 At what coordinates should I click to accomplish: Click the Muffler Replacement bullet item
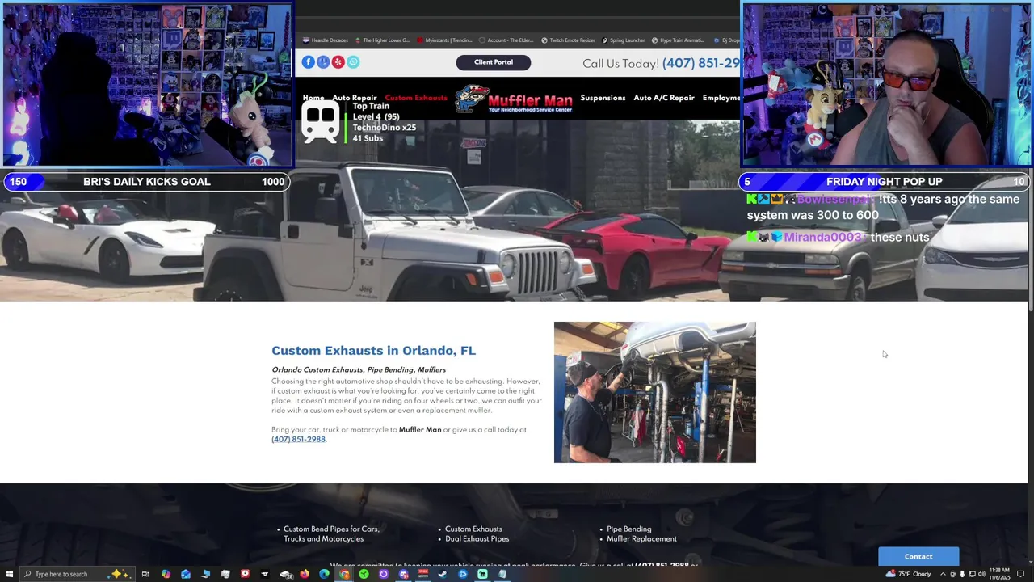tap(641, 538)
